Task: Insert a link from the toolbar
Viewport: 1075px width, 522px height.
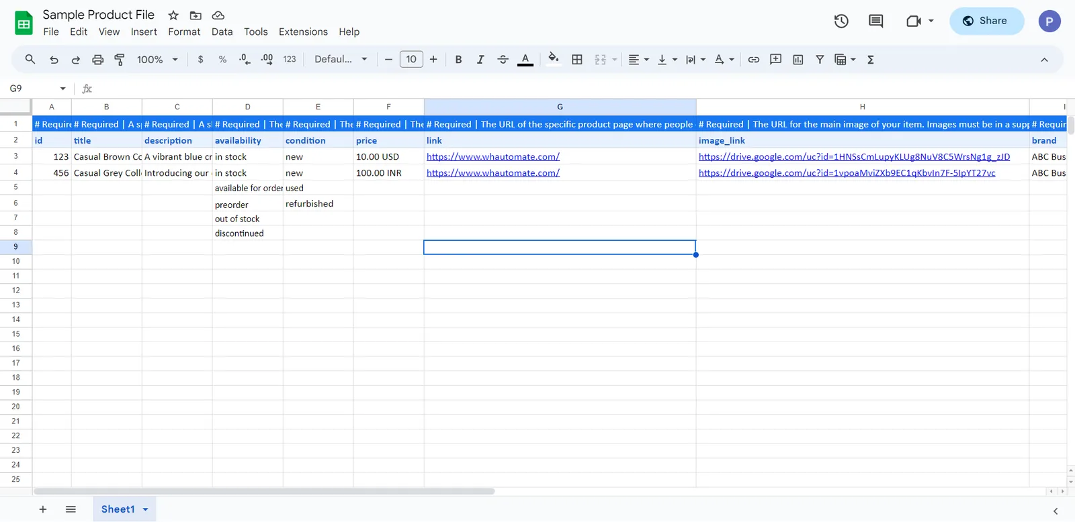Action: pyautogui.click(x=754, y=59)
